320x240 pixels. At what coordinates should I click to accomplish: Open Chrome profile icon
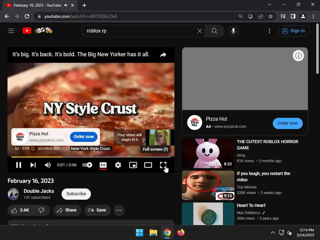[x=303, y=16]
